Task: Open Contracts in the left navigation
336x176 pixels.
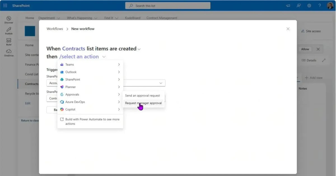Action: click(32, 84)
